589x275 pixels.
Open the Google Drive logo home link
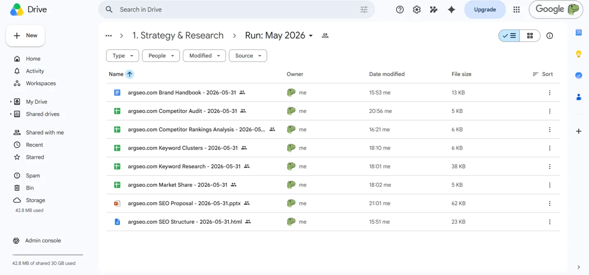(x=29, y=9)
